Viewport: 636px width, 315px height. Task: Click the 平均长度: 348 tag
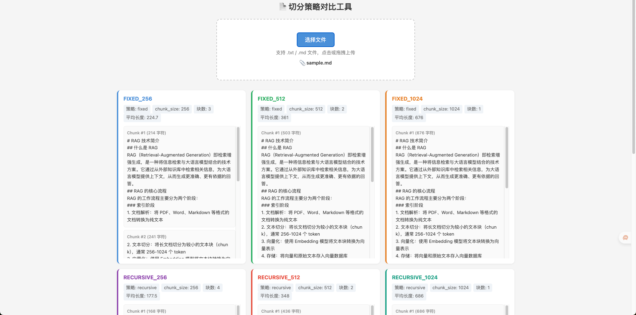[x=275, y=296]
